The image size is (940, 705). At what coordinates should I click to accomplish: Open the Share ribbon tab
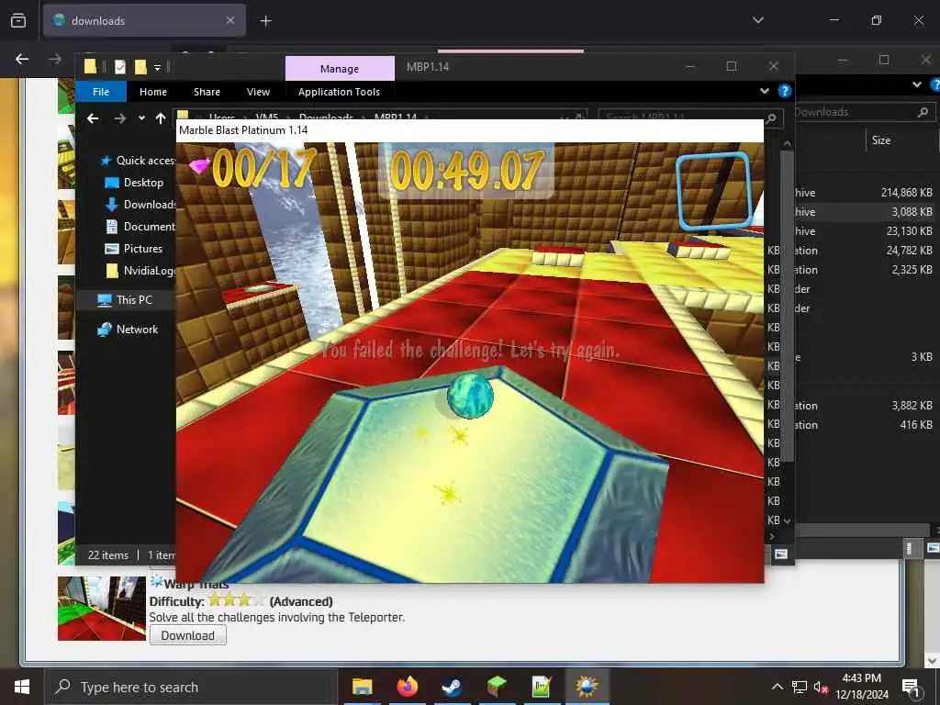click(207, 92)
